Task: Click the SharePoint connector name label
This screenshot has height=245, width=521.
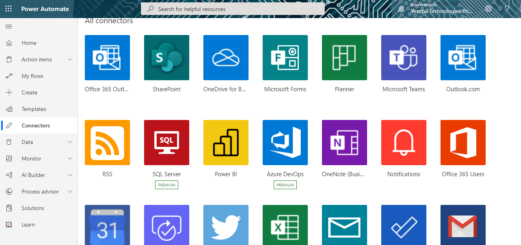Action: tap(166, 89)
